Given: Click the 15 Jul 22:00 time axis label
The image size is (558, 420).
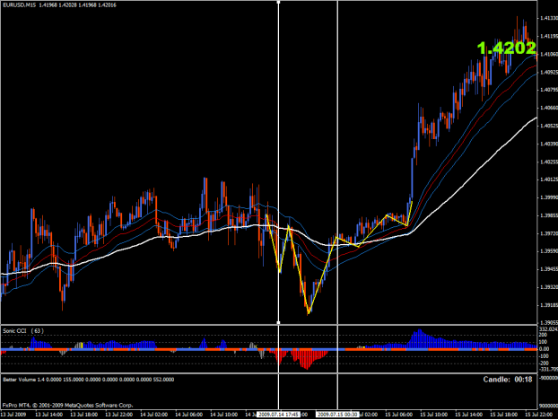Looking at the screenshot, I should [539, 415].
